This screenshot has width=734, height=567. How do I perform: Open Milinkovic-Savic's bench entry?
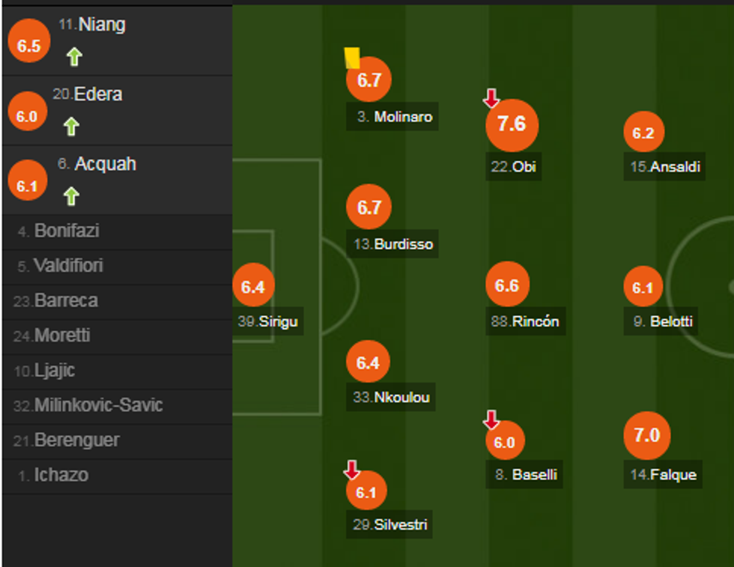click(x=97, y=406)
